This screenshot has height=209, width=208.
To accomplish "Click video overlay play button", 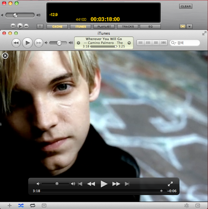I will 104,184.
